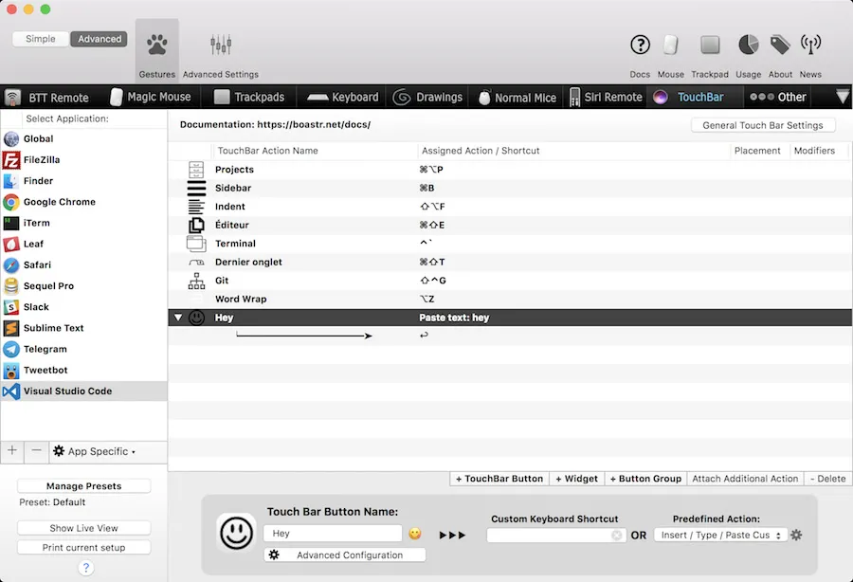The height and width of the screenshot is (582, 853).
Task: Select Tweetbot in the application list
Action: [83, 370]
